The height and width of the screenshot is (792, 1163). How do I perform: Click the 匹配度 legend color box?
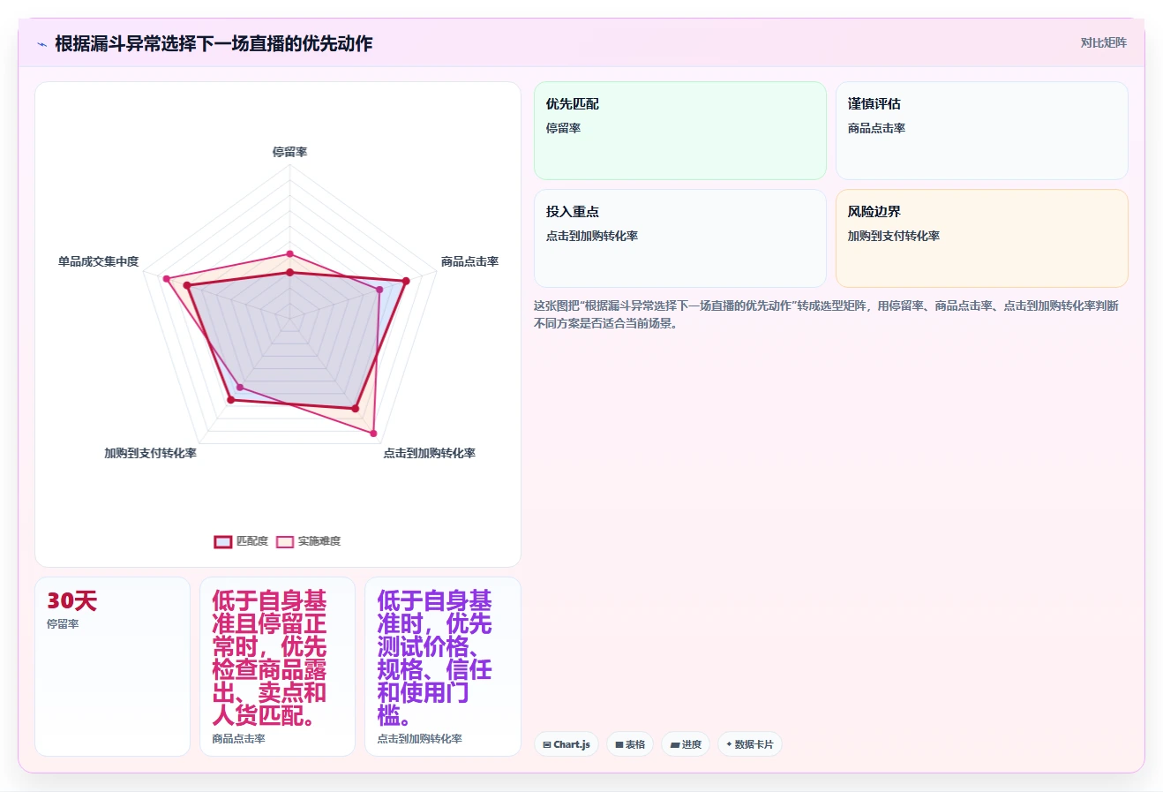point(222,541)
